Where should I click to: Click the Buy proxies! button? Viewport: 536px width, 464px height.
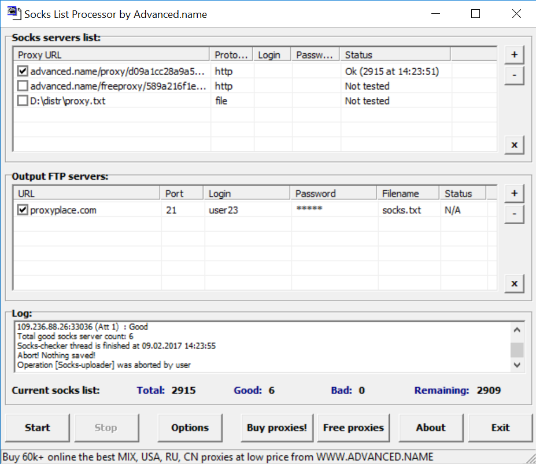click(277, 428)
